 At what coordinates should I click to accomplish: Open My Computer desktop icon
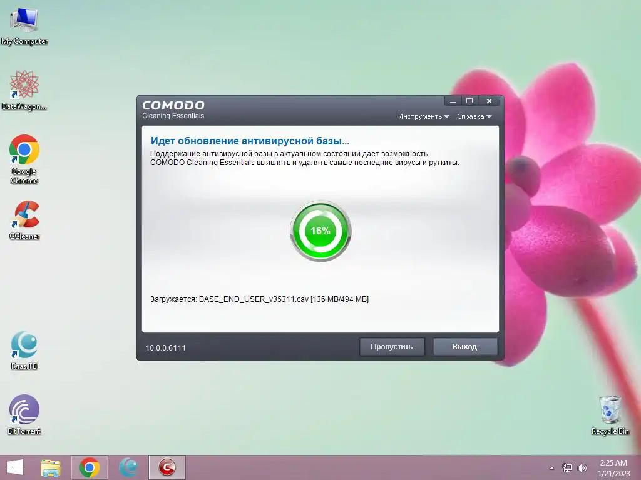pos(24,26)
